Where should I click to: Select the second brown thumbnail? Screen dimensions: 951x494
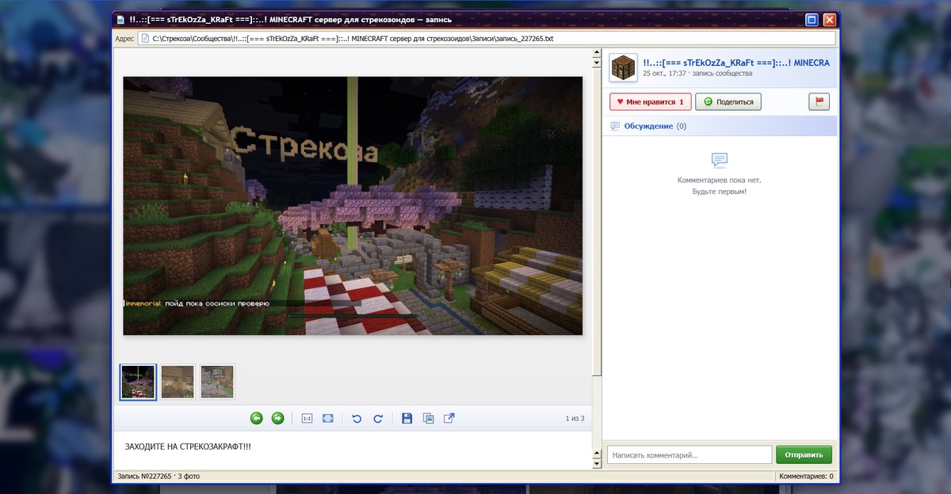coord(178,382)
